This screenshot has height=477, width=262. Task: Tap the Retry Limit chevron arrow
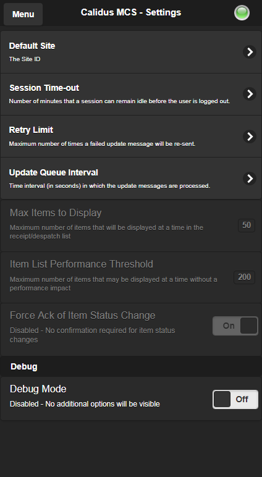pos(250,137)
